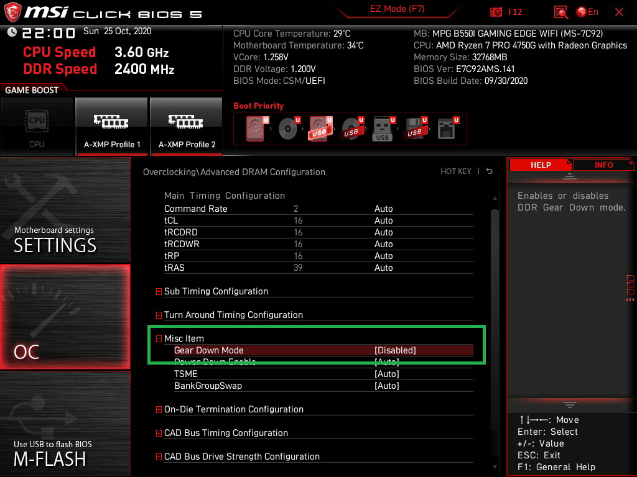Select the optical disc boot priority icon
637x477 pixels.
click(x=289, y=129)
